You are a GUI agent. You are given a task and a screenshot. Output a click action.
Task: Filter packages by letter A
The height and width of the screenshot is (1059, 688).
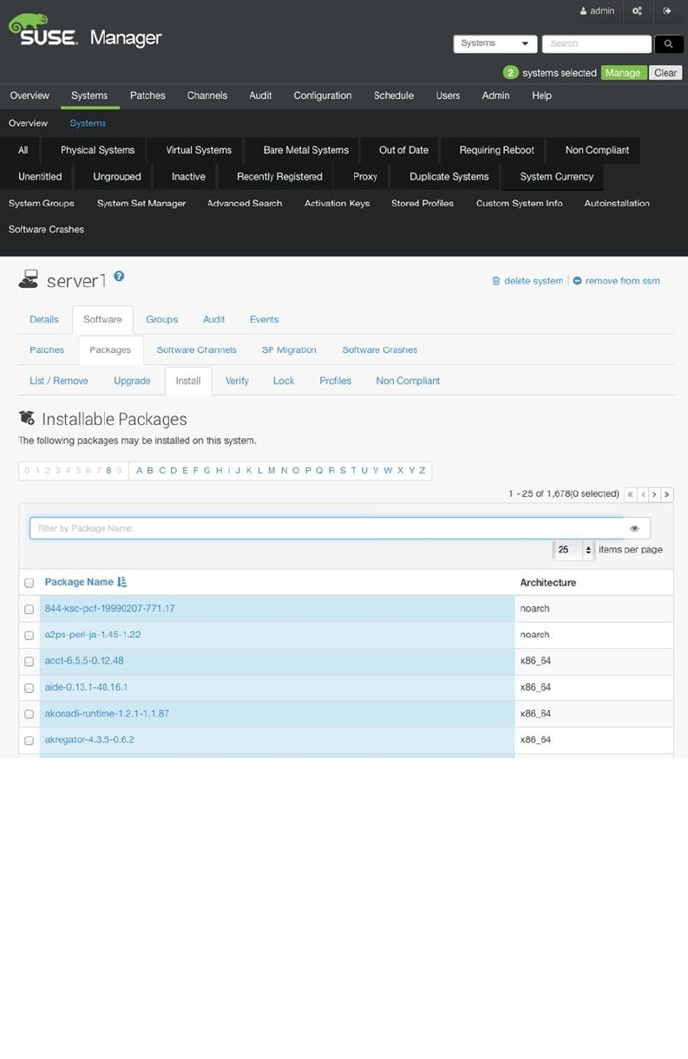[x=139, y=470]
